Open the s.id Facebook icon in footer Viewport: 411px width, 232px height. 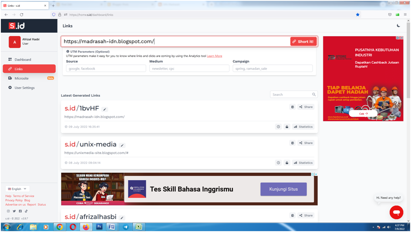pos(20,211)
